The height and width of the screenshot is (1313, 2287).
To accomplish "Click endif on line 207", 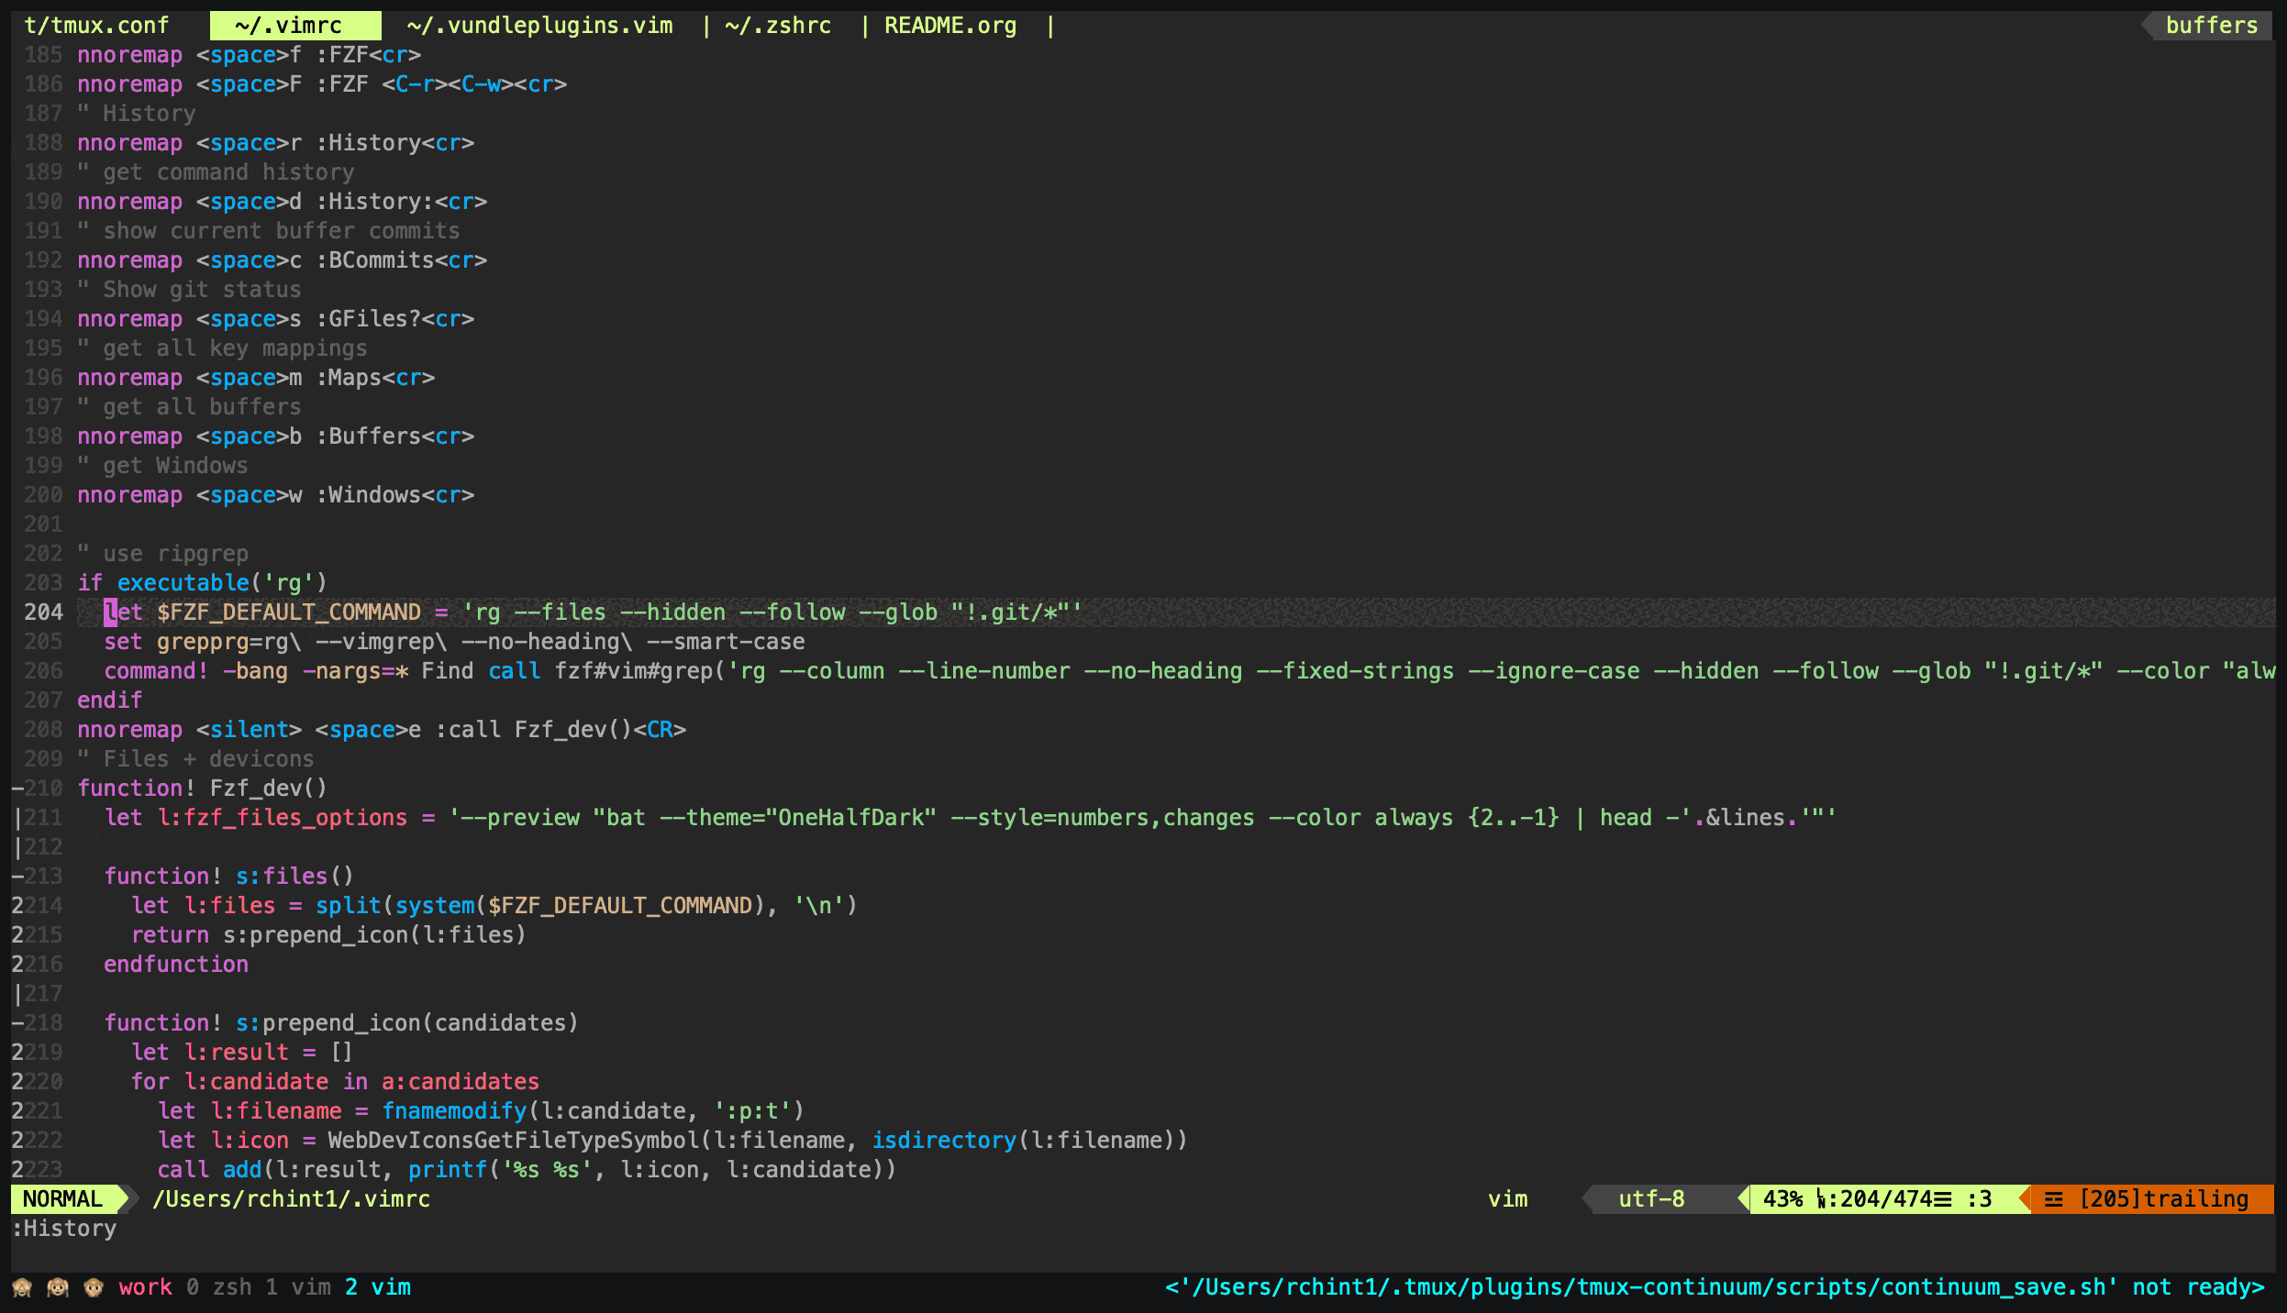I will point(110,701).
